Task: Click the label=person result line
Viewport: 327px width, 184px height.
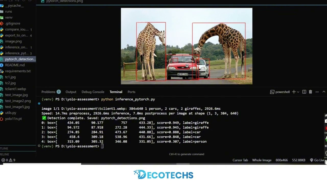Action: coord(124,141)
